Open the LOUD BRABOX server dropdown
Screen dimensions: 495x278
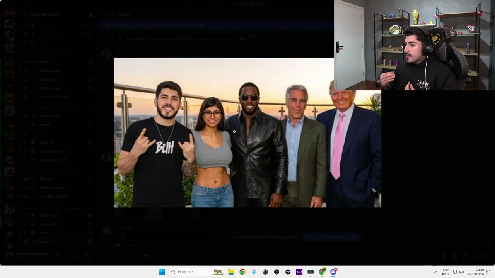[x=46, y=15]
